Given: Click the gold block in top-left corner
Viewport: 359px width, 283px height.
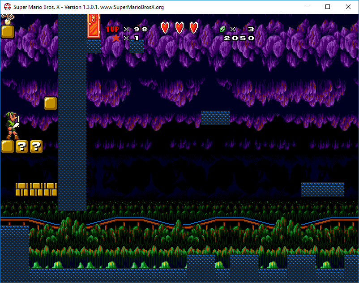Looking at the screenshot, I should (8, 32).
